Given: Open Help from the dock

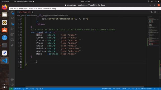Looking at the screenshot, I should (x=5, y=38).
